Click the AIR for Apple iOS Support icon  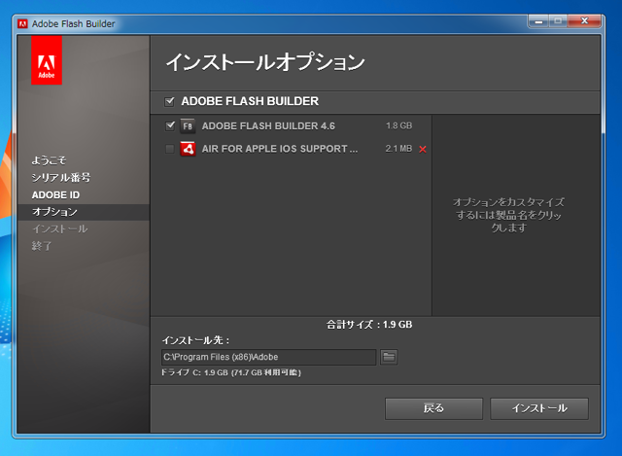pos(188,149)
